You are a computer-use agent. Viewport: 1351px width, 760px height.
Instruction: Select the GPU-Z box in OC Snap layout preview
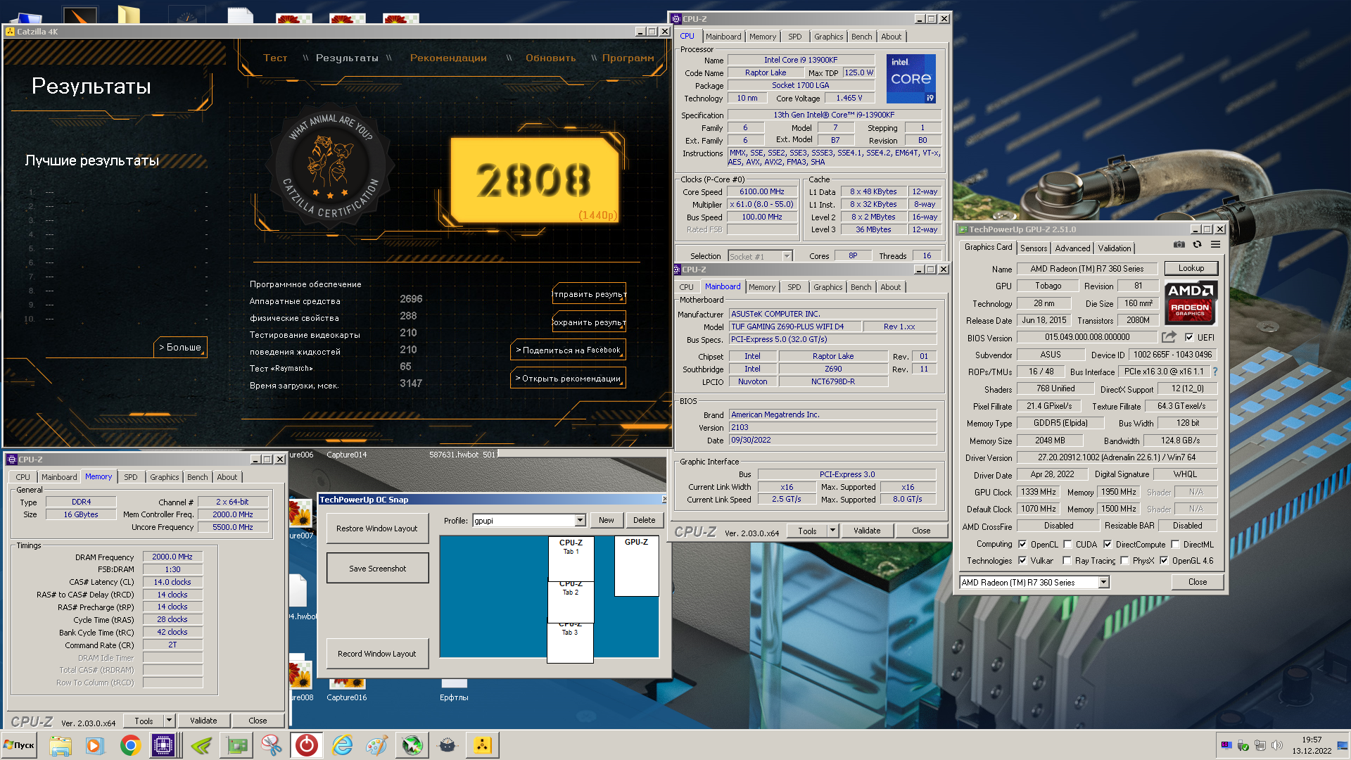pos(636,566)
